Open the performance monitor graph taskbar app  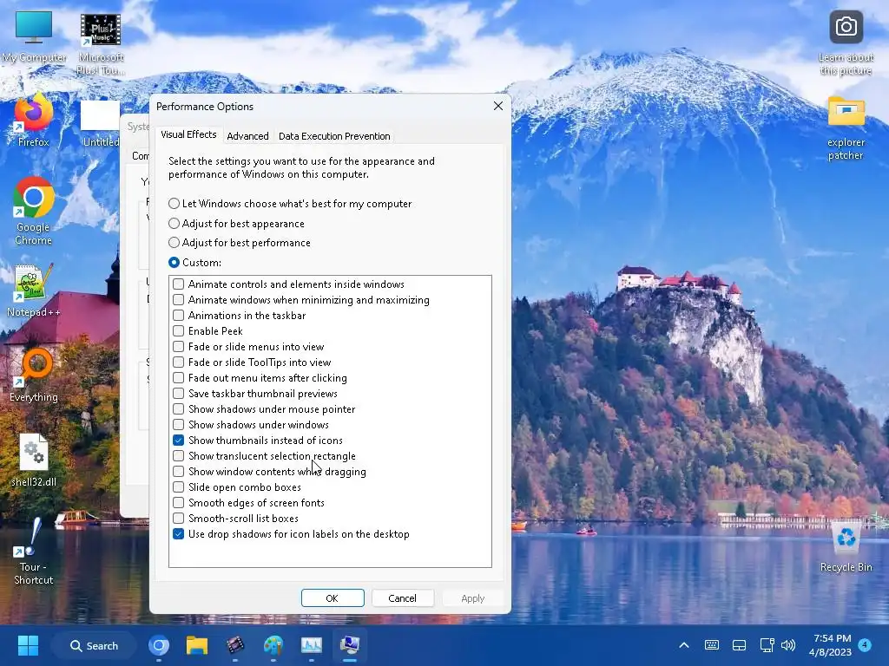point(312,645)
